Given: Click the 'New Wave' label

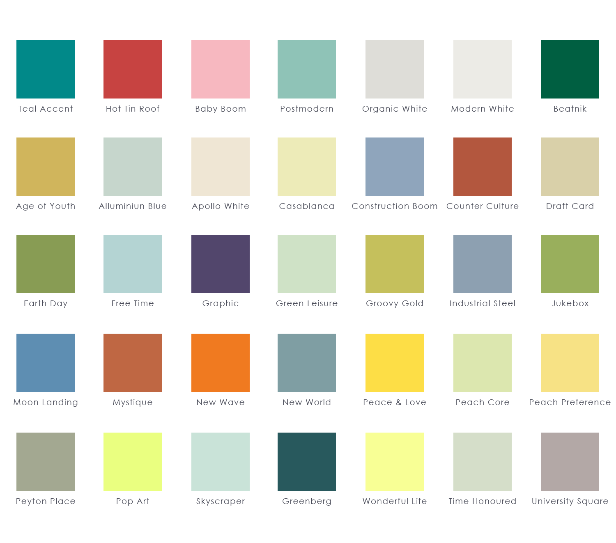Looking at the screenshot, I should [221, 402].
